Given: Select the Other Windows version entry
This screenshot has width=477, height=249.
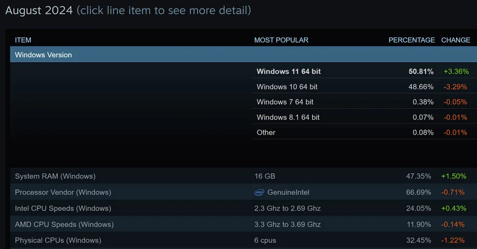Looking at the screenshot, I should coord(266,132).
